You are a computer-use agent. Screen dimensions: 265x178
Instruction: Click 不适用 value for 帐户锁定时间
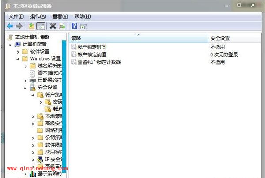coord(217,47)
